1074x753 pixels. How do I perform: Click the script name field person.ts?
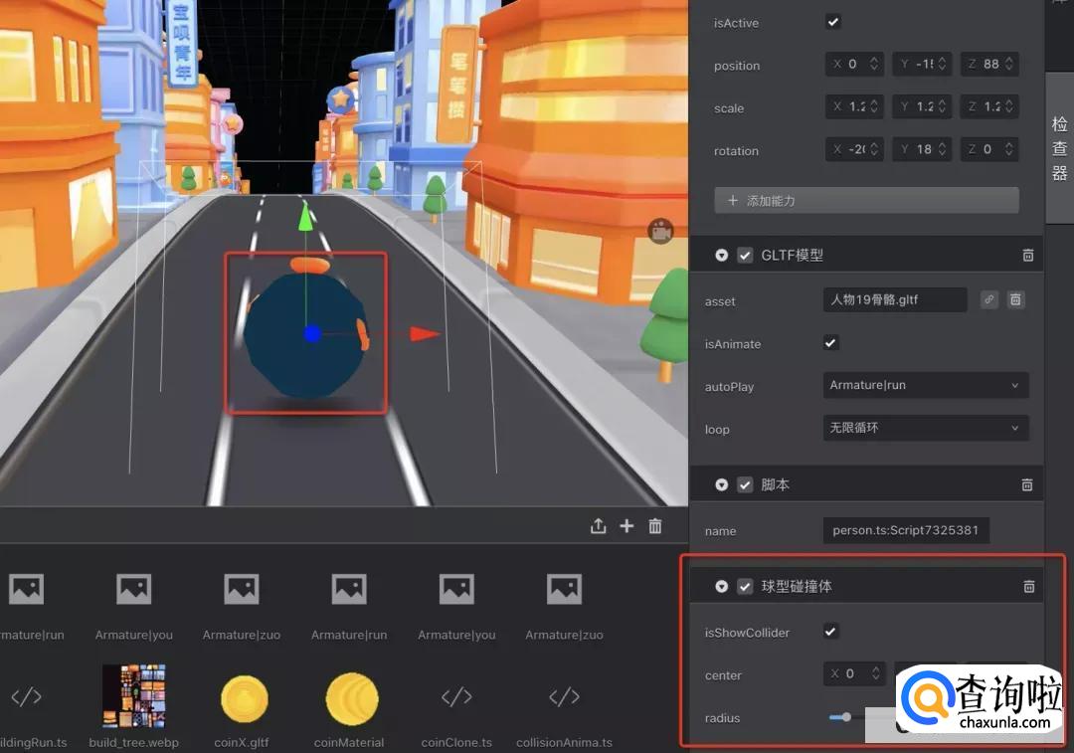906,530
